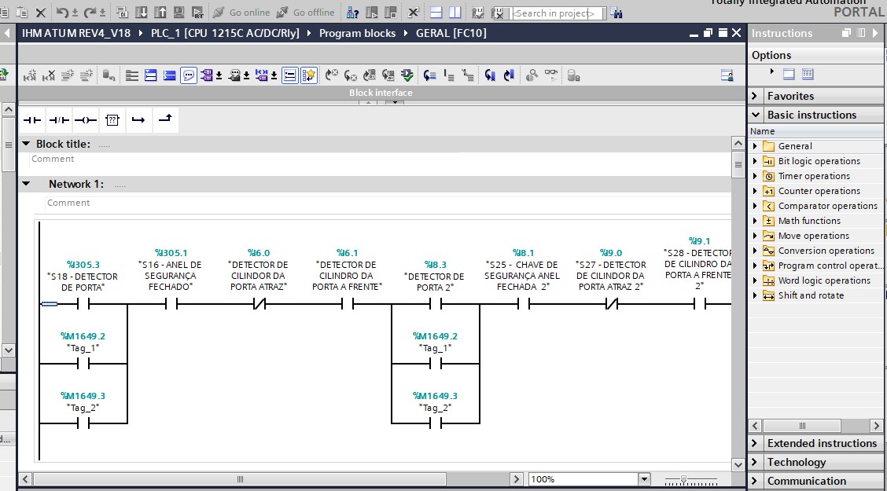Click the Program blocks breadcrumb
The image size is (887, 491).
point(357,33)
